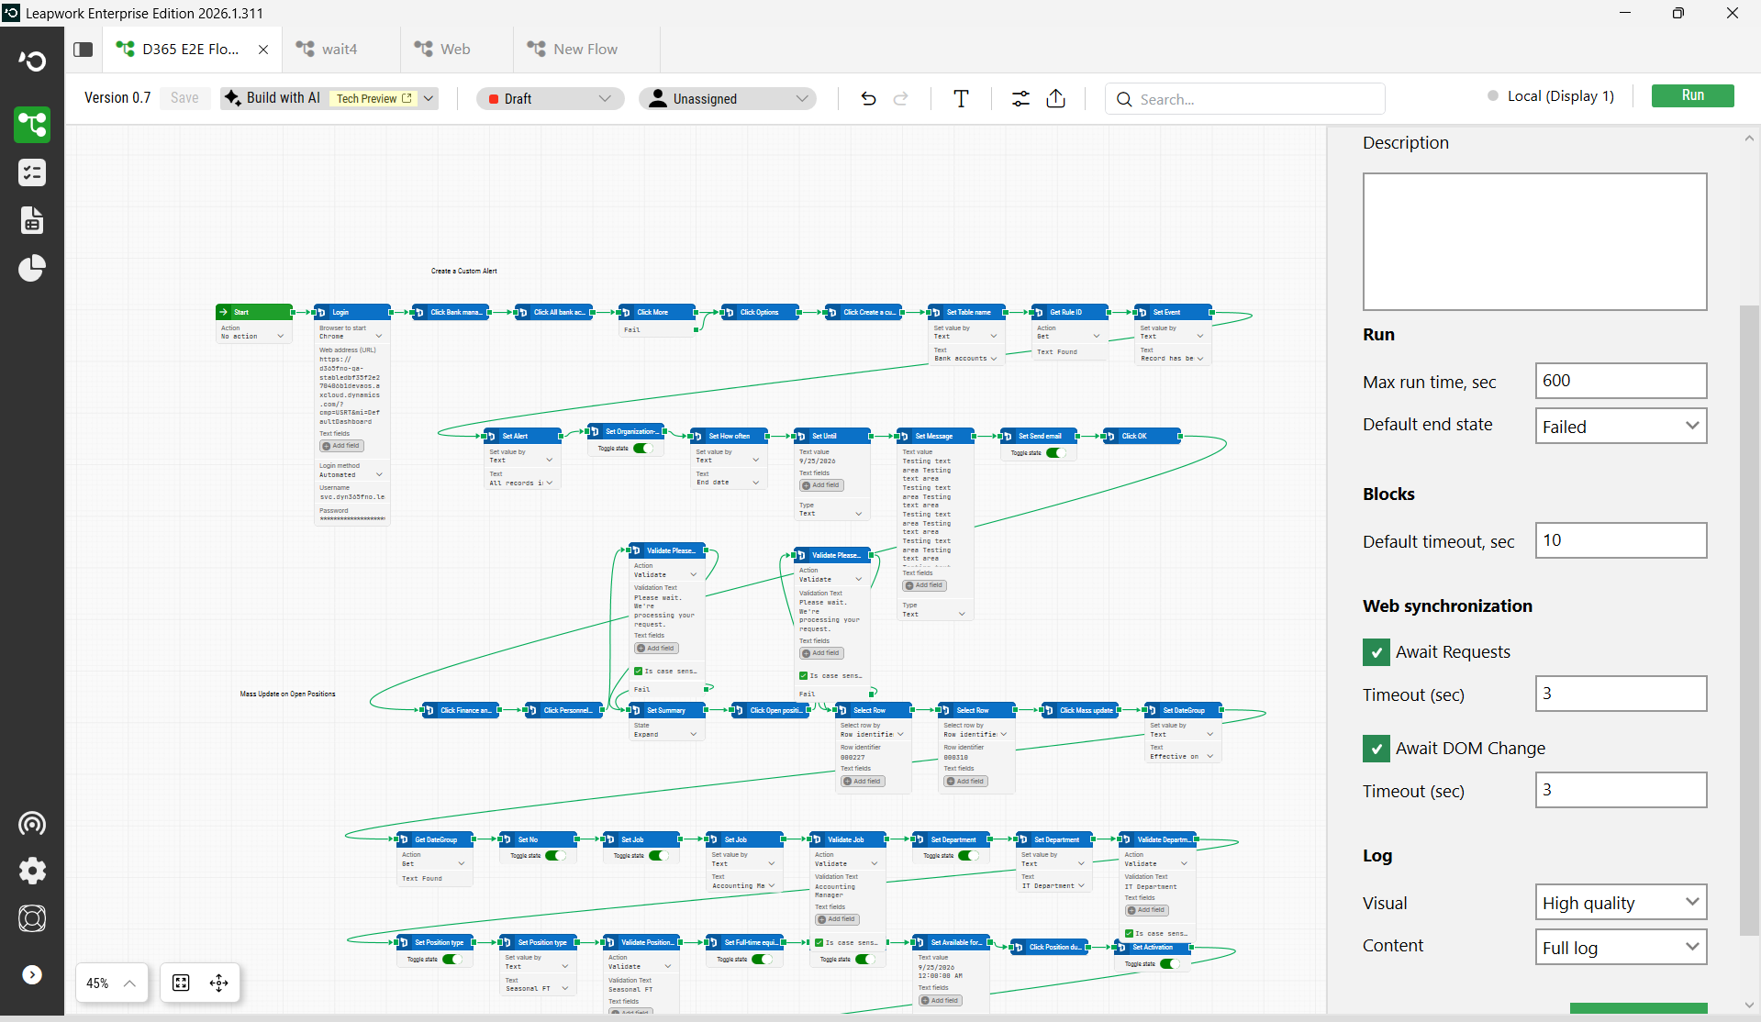Open the Schedules checklist sidebar icon
This screenshot has width=1761, height=1022.
pyautogui.click(x=32, y=172)
